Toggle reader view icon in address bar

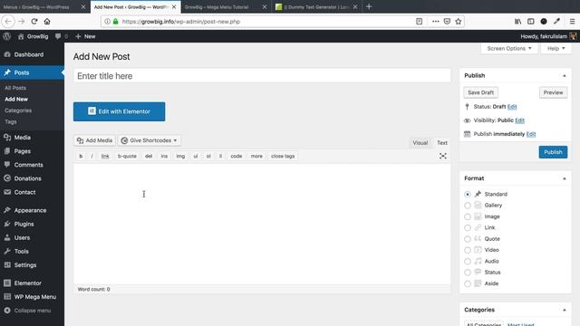point(419,22)
